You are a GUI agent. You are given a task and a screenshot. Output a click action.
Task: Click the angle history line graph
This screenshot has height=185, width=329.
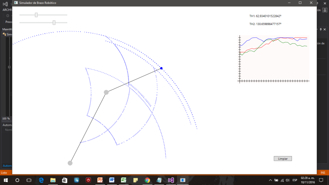273,59
